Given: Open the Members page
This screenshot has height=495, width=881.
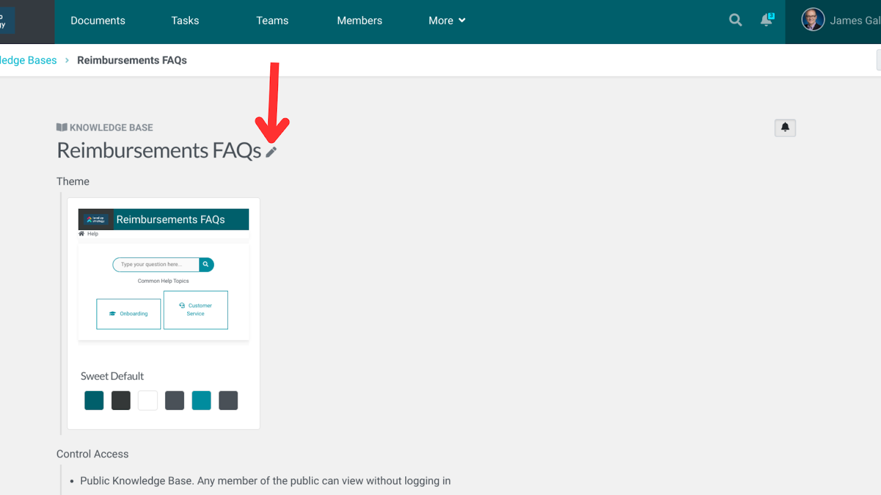Looking at the screenshot, I should pos(360,20).
